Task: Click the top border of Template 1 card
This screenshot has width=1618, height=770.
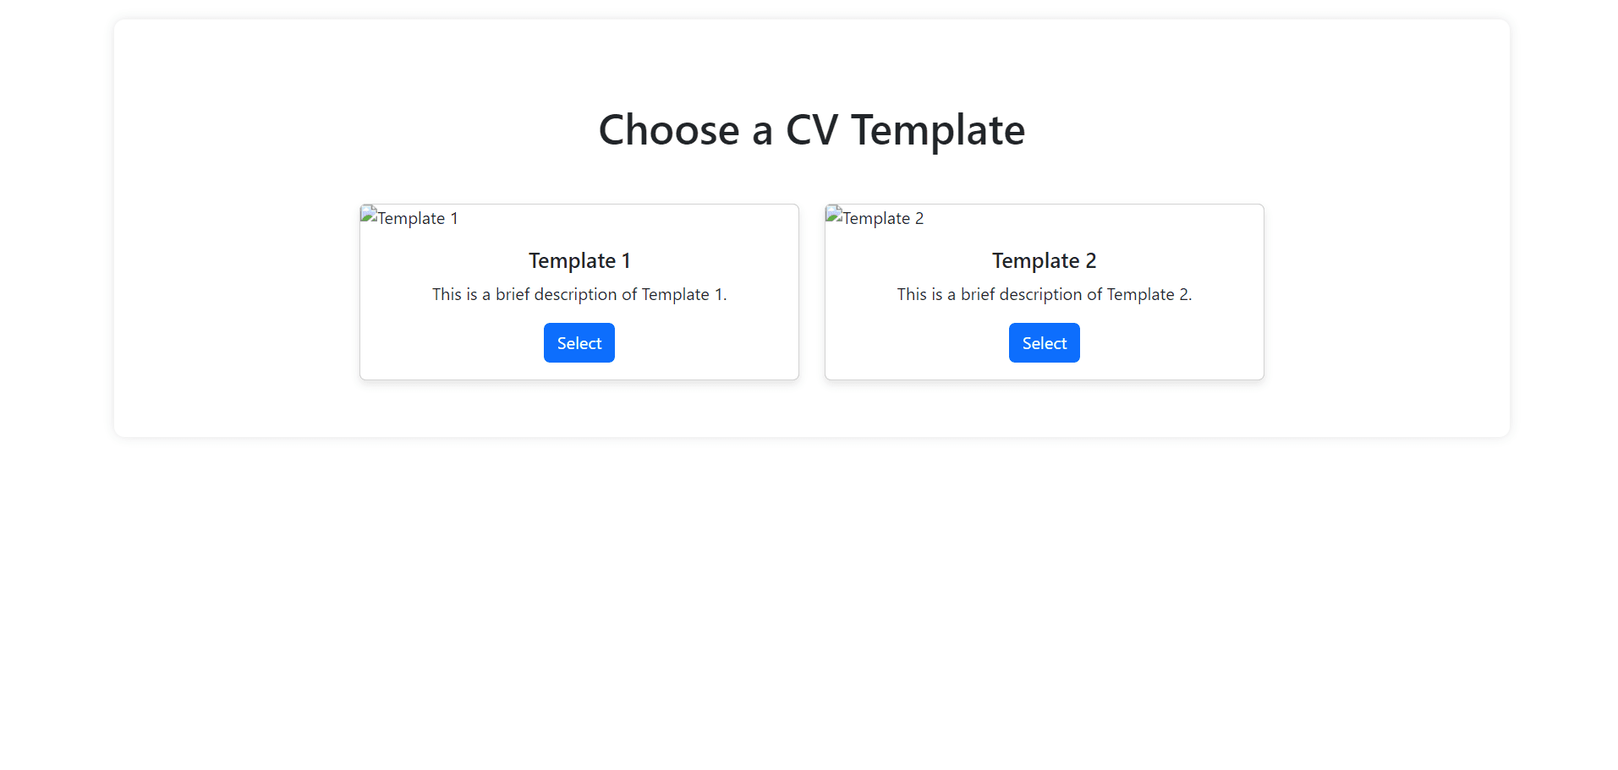Action: 579,204
